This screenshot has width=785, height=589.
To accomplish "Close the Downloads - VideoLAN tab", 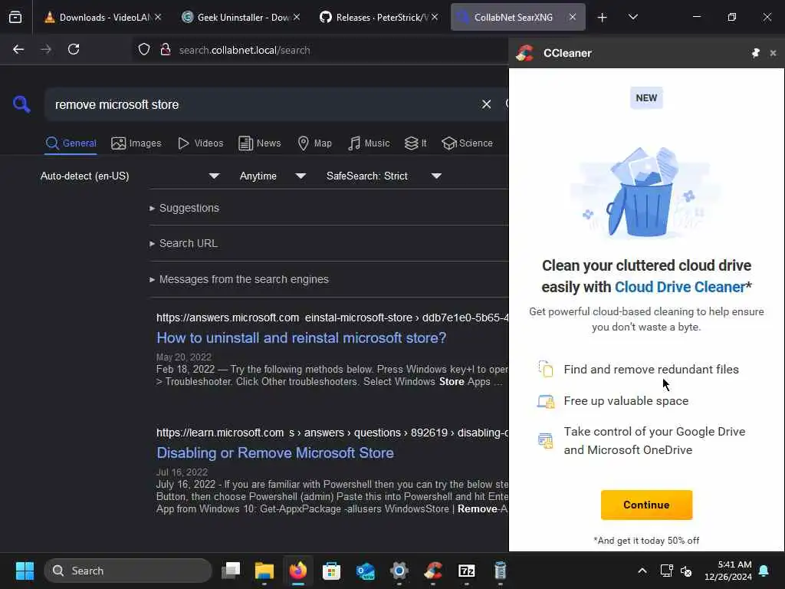I will pos(158,18).
